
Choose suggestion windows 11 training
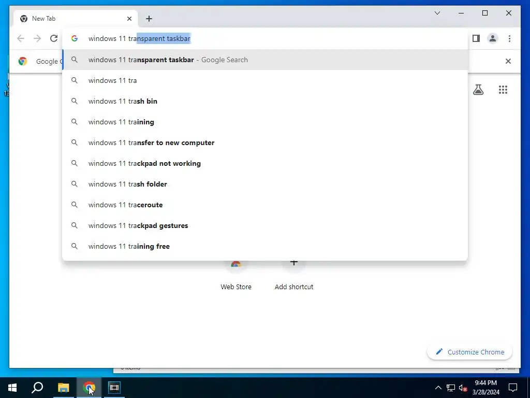pos(266,122)
